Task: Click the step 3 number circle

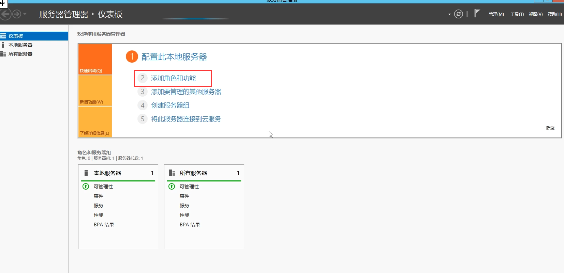Action: click(143, 92)
